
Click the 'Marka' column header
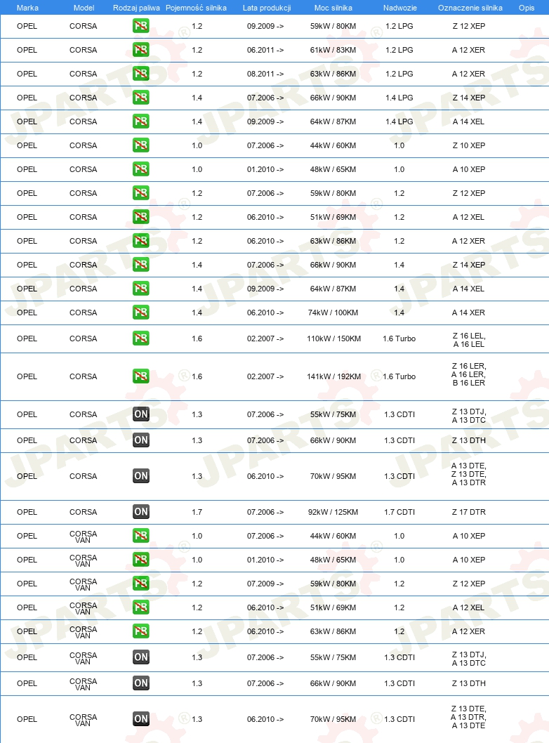click(x=27, y=8)
